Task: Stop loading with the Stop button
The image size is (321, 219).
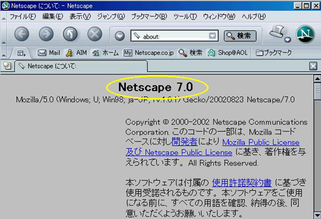Action: [94, 34]
